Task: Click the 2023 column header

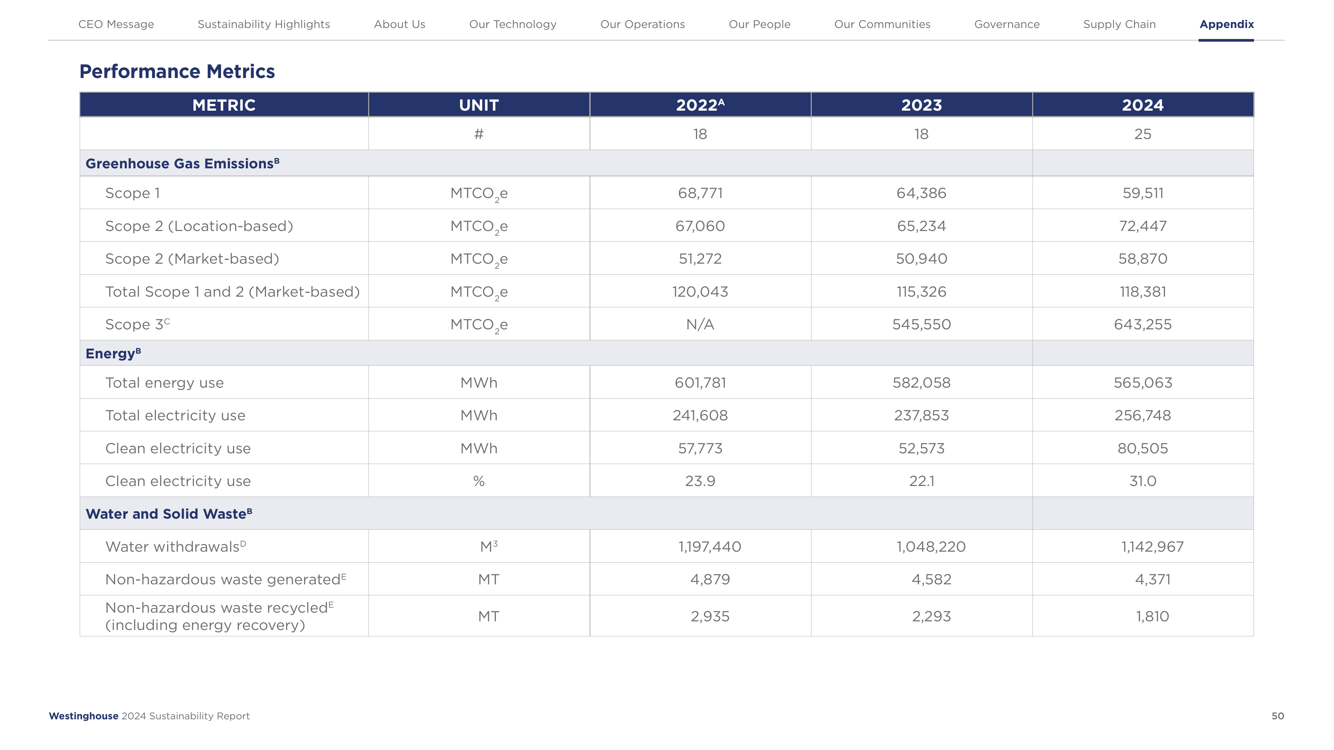Action: [x=921, y=105]
